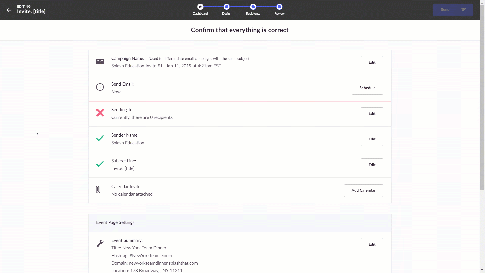Click the Send button
The width and height of the screenshot is (485, 273).
click(x=453, y=10)
